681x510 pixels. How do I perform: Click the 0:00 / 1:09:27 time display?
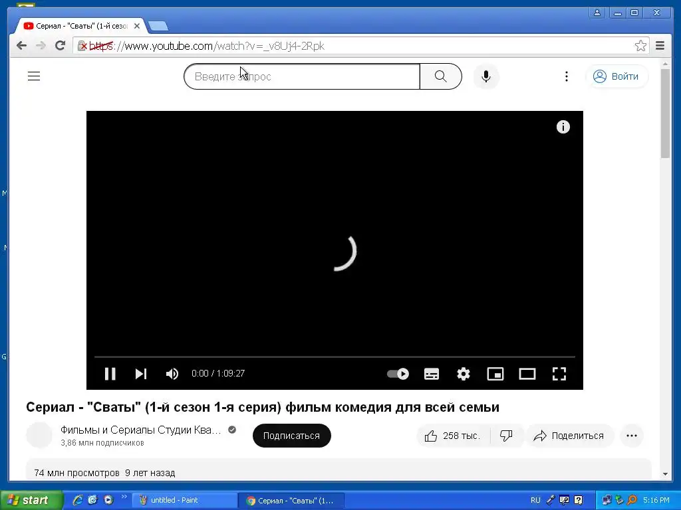218,373
